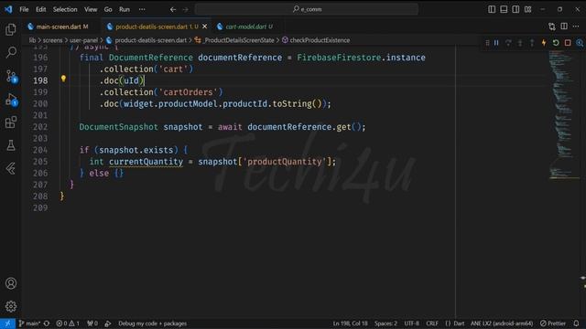Click debug Step Over button
The height and width of the screenshot is (329, 586).
pos(508,43)
